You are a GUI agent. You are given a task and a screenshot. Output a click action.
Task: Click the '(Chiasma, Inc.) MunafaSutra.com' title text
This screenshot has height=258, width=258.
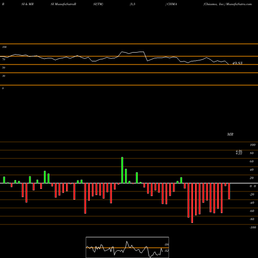(x=228, y=4)
